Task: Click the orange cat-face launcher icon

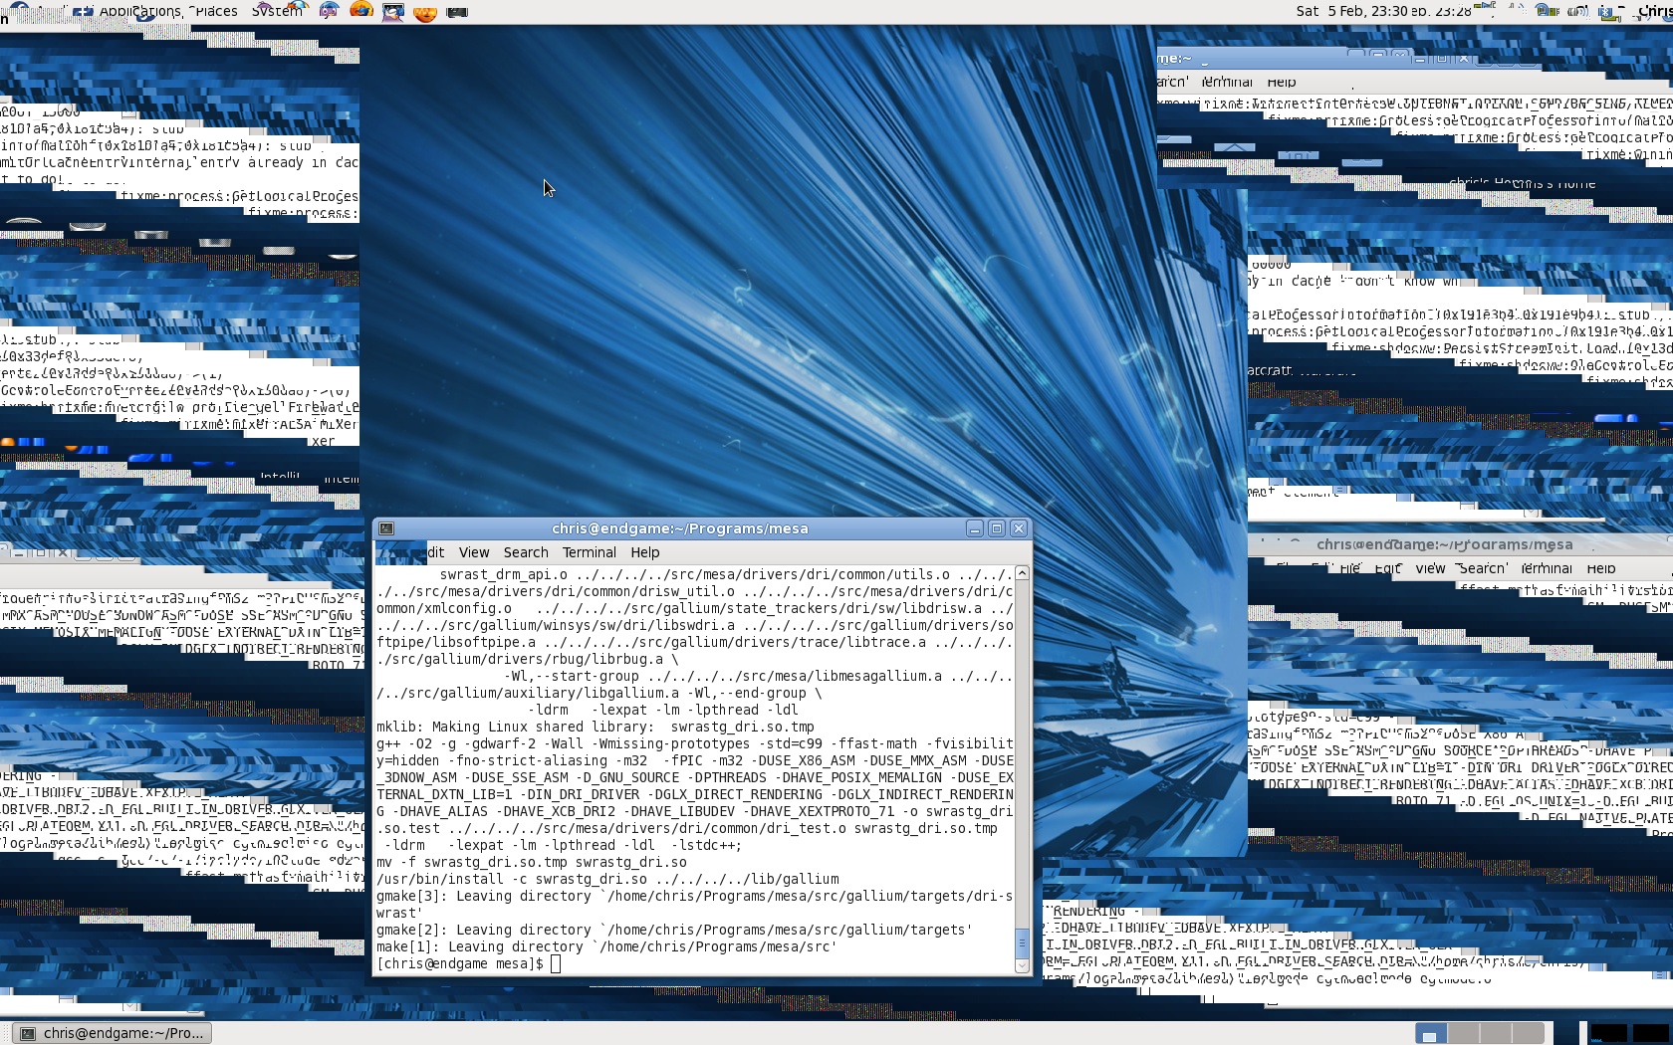Action: point(425,13)
